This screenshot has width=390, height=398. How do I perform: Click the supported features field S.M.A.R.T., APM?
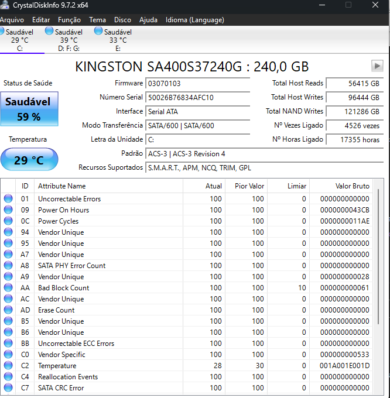click(264, 168)
